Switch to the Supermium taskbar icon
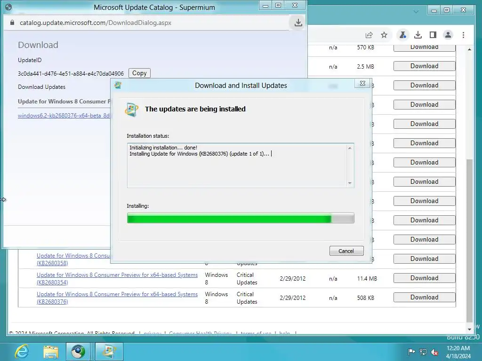The image size is (482, 361). (78, 352)
